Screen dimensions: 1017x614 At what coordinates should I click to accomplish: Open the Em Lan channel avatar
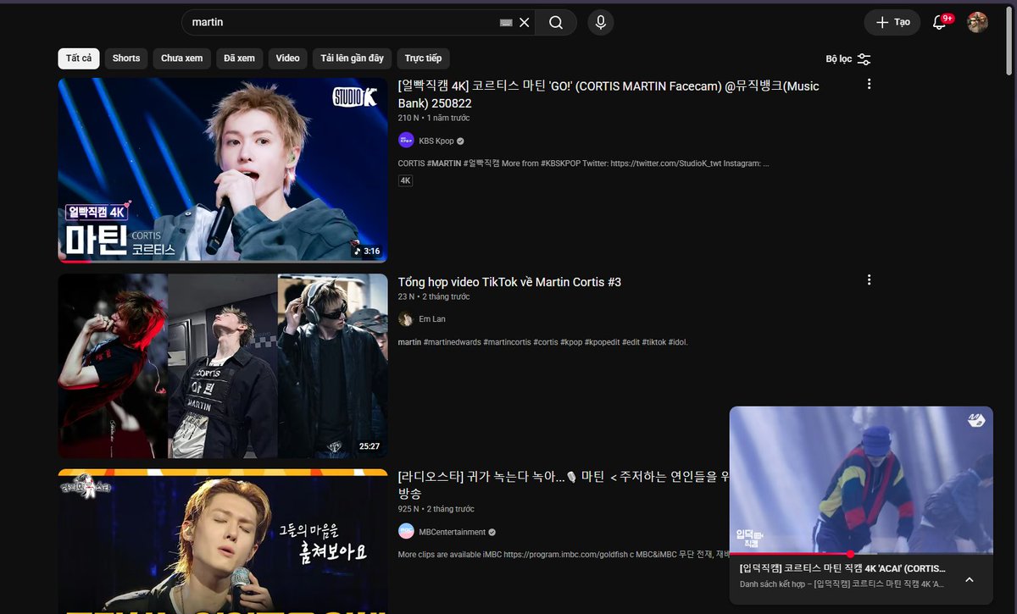[x=406, y=319]
